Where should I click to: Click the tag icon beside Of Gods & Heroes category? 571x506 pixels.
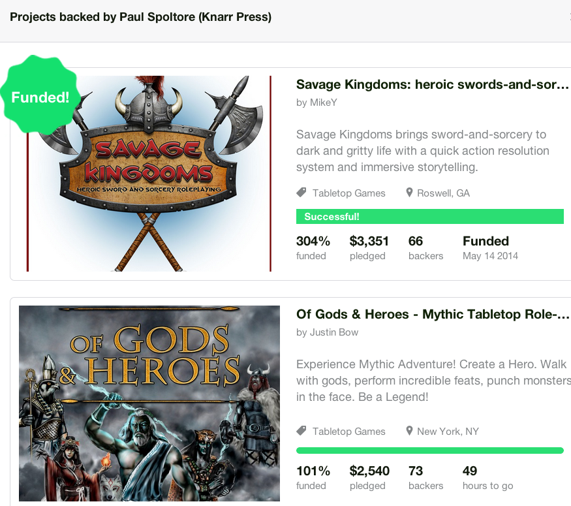point(301,431)
